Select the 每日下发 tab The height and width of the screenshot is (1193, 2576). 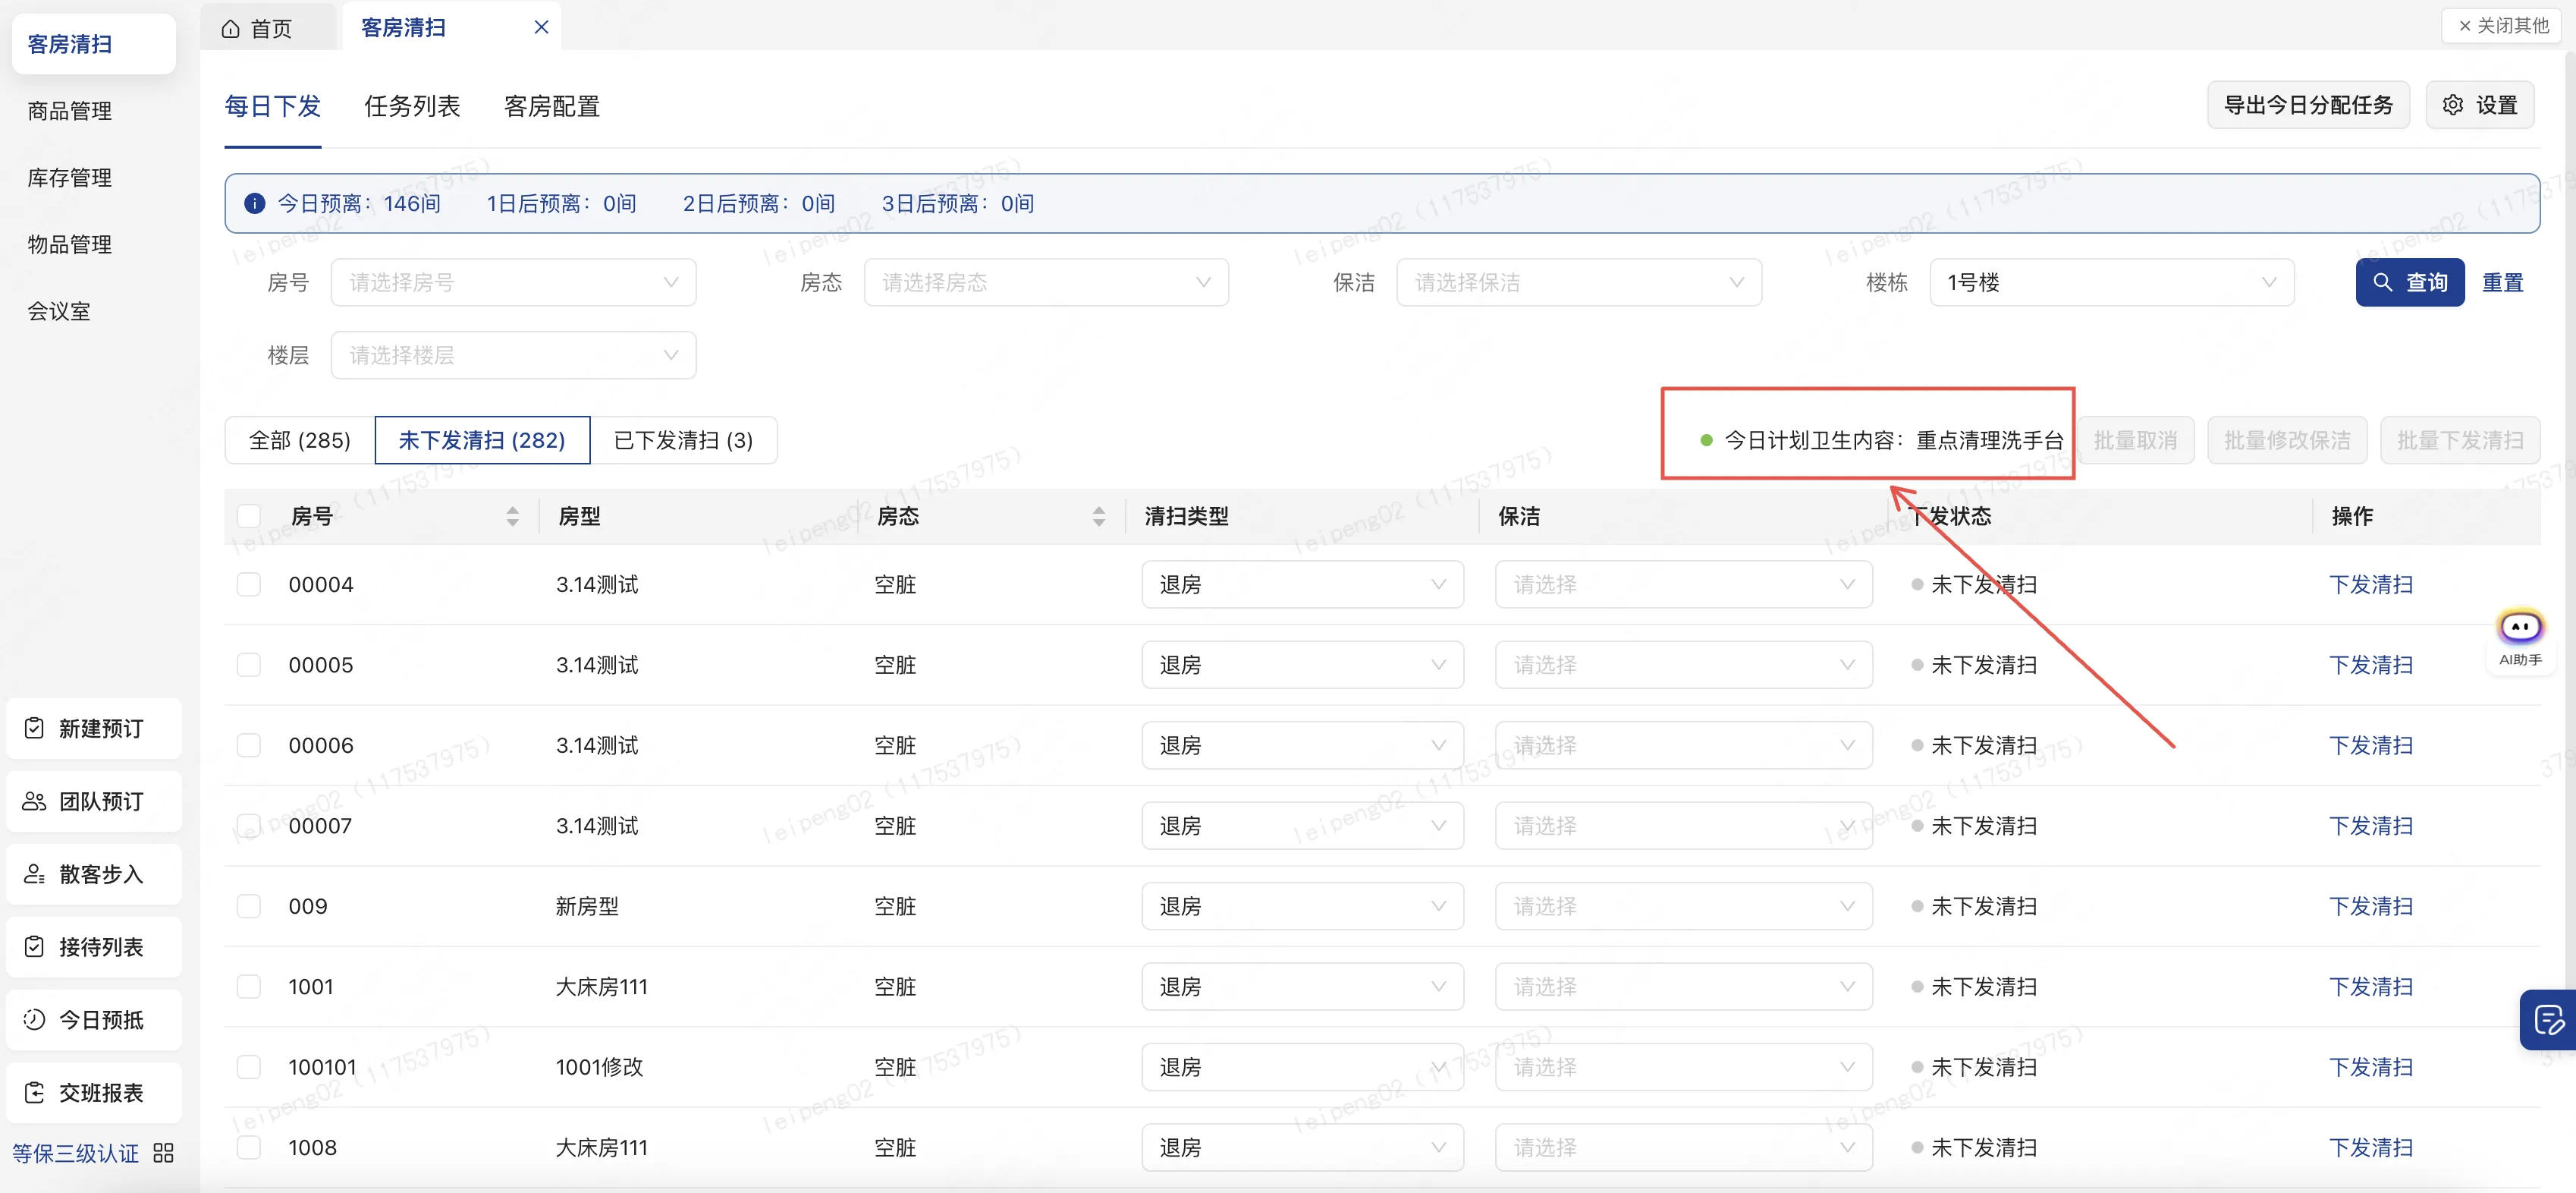point(272,106)
